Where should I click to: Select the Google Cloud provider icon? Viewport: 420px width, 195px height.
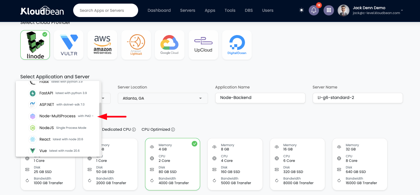point(170,45)
